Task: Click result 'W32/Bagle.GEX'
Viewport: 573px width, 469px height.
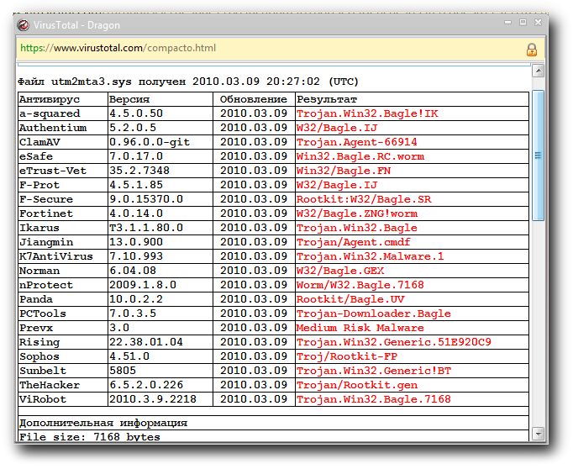Action: pos(340,271)
